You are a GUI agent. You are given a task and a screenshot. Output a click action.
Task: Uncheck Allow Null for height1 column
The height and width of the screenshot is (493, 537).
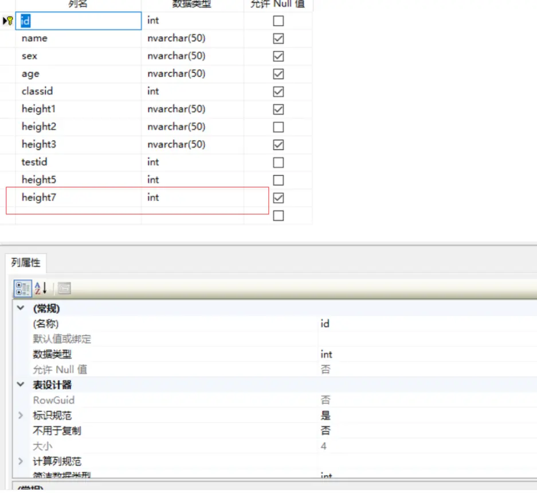click(x=278, y=109)
